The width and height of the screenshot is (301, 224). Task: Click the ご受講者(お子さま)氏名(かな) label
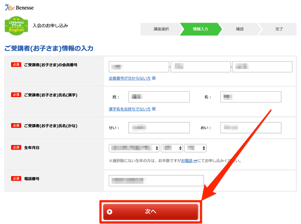point(51,126)
